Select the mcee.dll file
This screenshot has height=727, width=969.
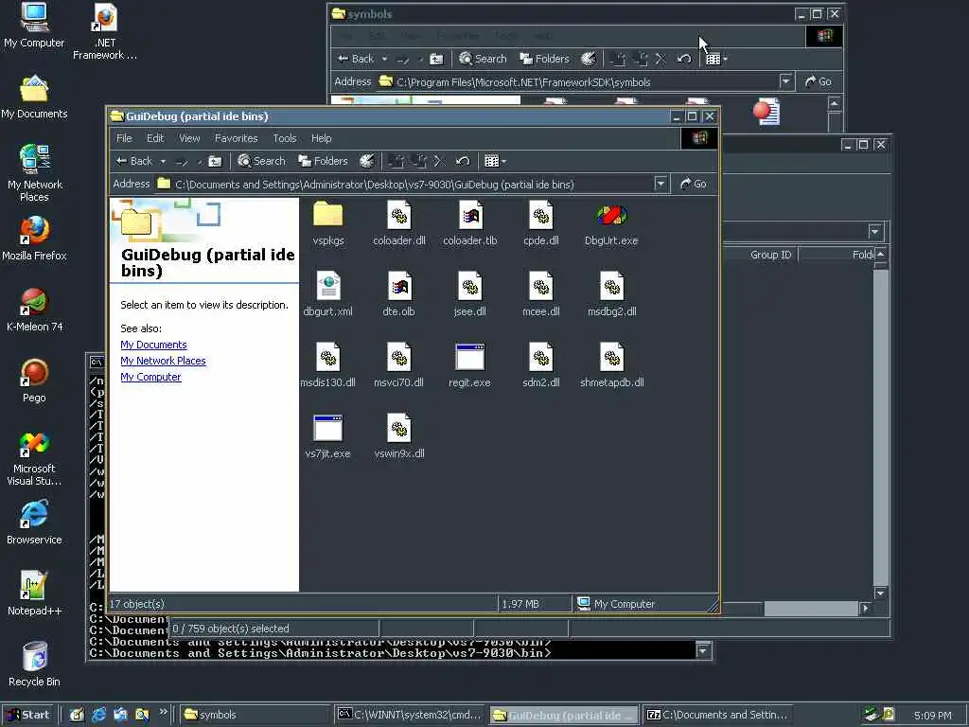coord(540,294)
